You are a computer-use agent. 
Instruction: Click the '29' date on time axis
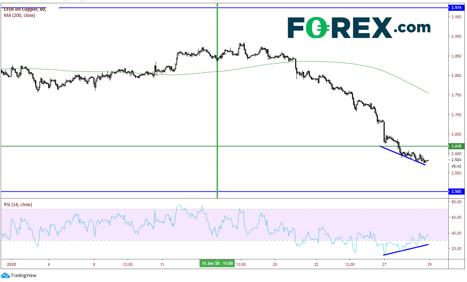coord(430,264)
